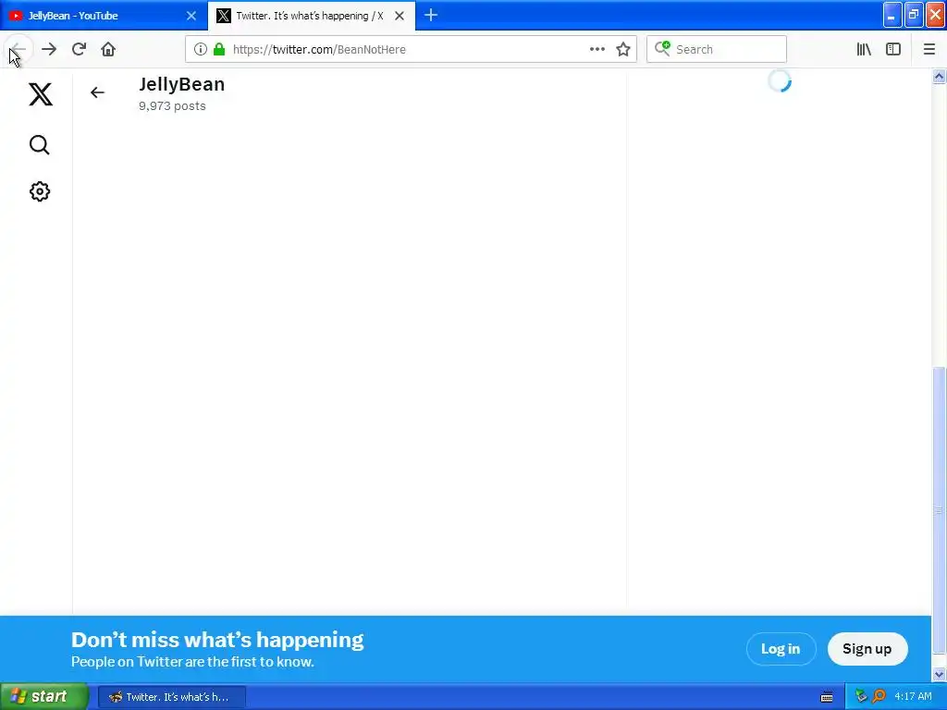Open the Library toolbar icon
This screenshot has height=710, width=947.
click(x=864, y=50)
